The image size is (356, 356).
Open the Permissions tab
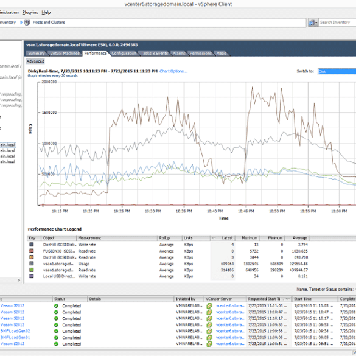[200, 54]
